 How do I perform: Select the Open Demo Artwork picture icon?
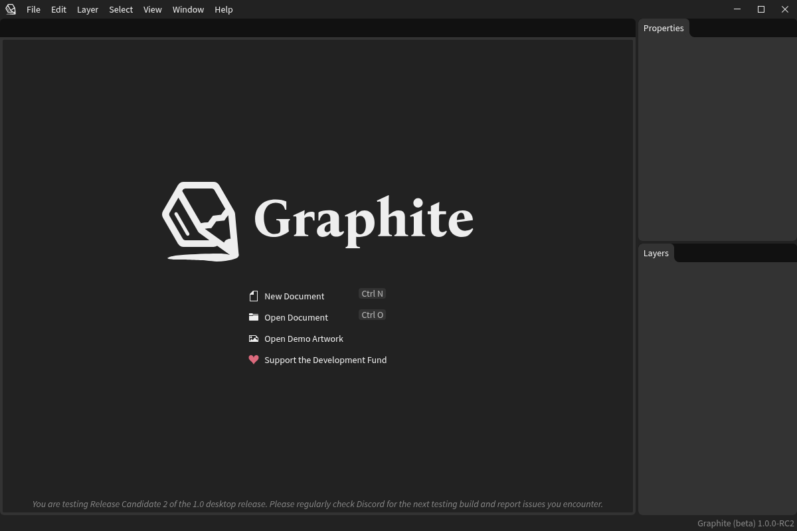tap(254, 339)
